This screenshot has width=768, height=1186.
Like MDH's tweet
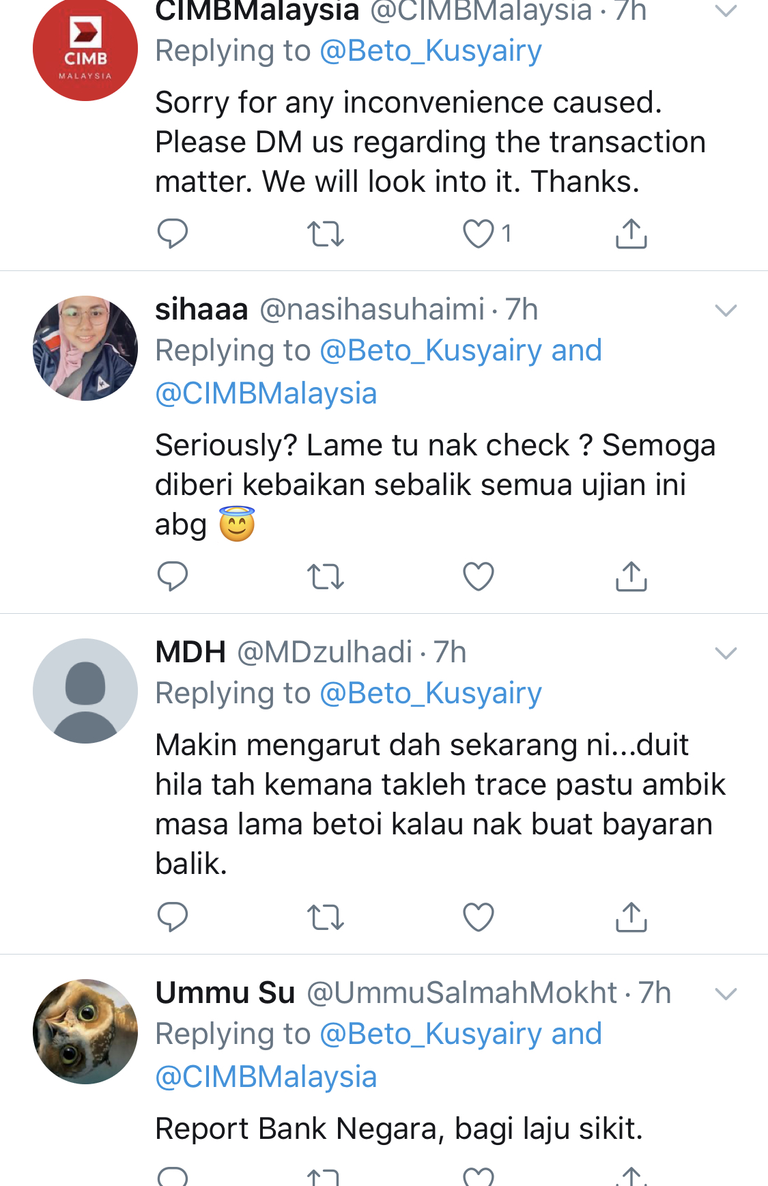(x=479, y=917)
